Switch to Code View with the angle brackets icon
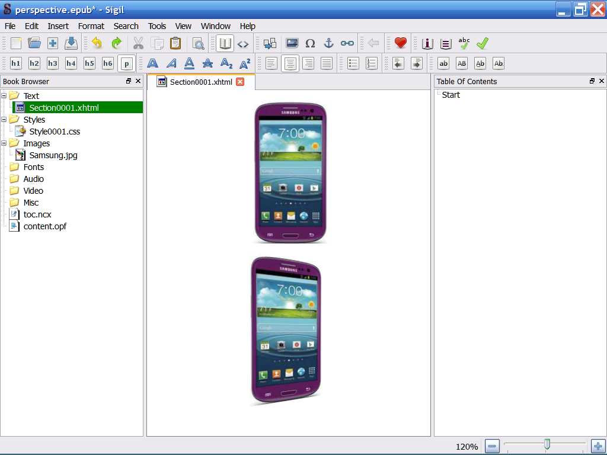This screenshot has width=607, height=455. click(243, 43)
